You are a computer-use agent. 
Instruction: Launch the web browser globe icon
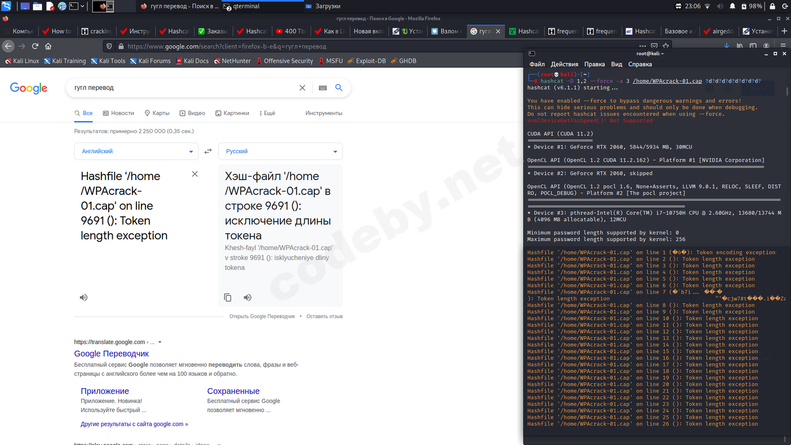coord(62,6)
